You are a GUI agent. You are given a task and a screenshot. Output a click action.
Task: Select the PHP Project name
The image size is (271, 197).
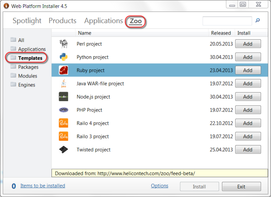pyautogui.click(x=89, y=110)
